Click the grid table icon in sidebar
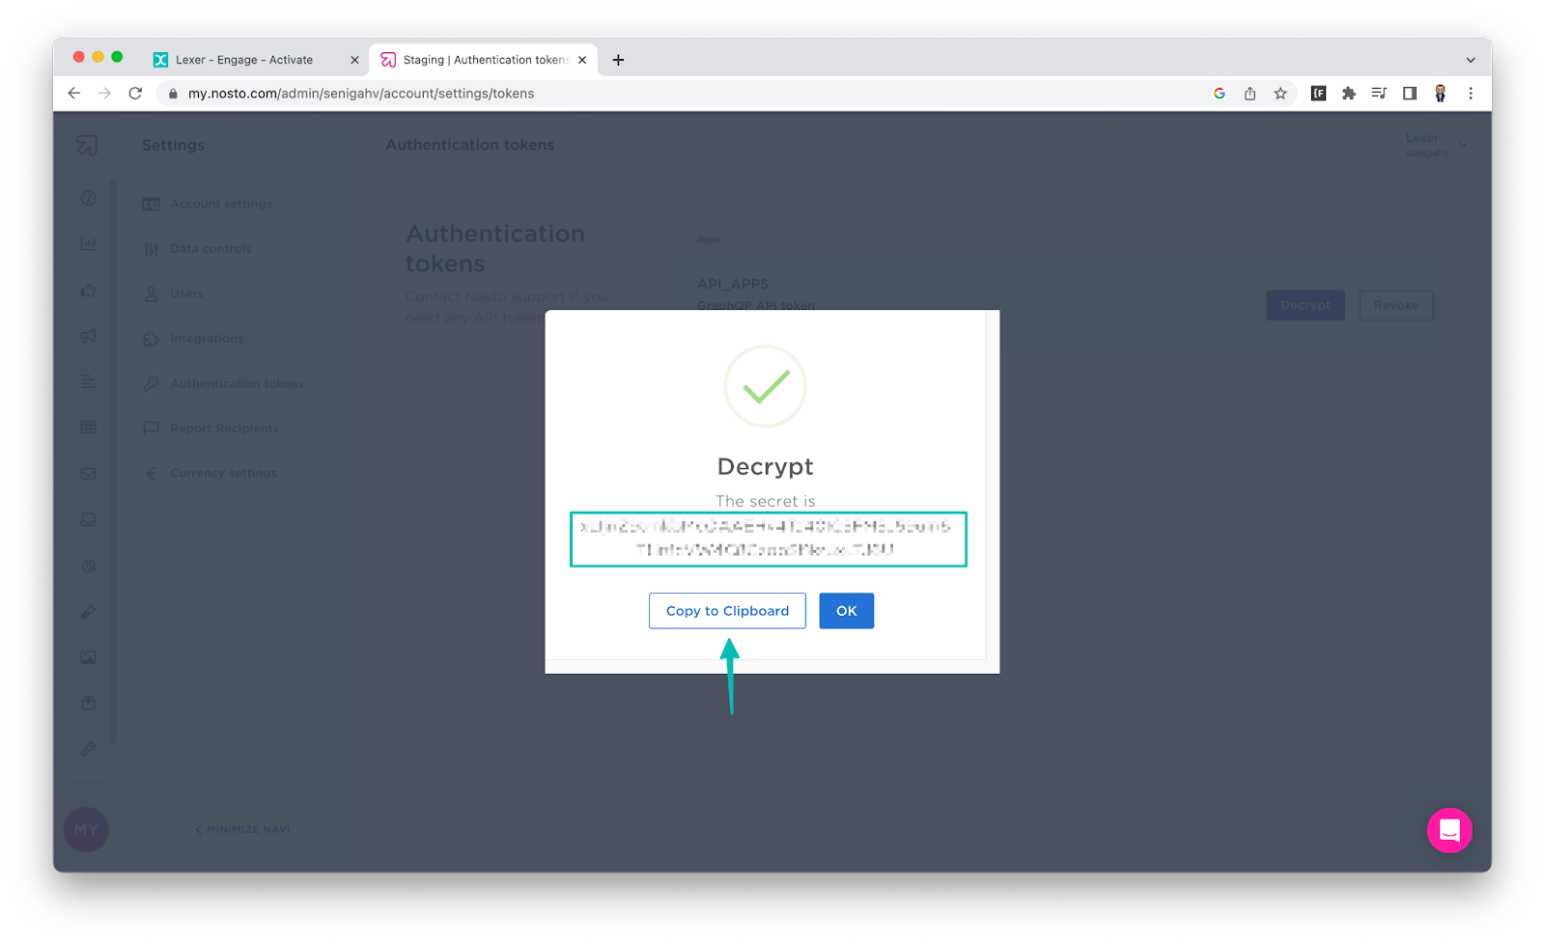 click(88, 427)
